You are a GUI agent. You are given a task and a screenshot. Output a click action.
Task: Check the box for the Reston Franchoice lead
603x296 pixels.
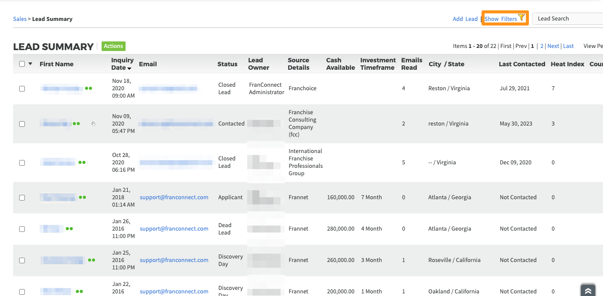[x=22, y=88]
